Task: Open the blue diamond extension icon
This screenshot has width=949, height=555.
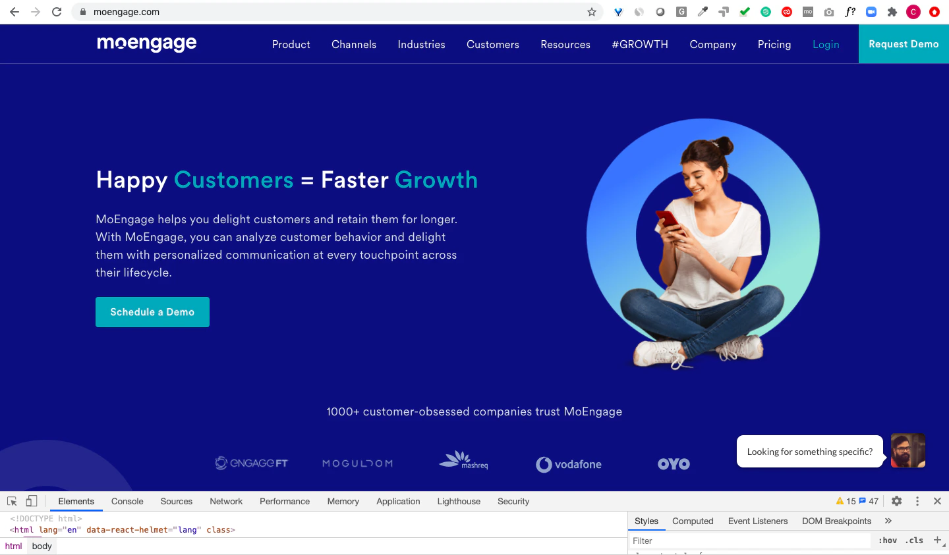Action: pos(618,12)
